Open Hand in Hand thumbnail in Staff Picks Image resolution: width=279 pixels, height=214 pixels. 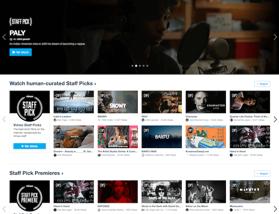tap(250, 137)
